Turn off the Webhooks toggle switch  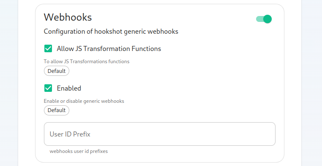(x=264, y=19)
